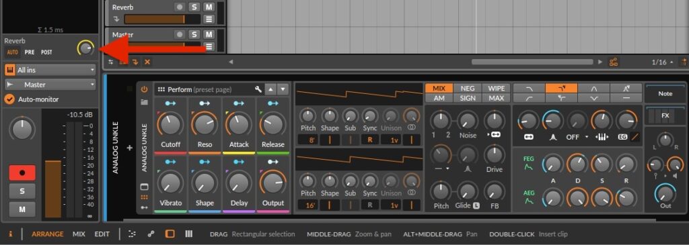Open the Note section of the device
689x245 pixels.
665,94
